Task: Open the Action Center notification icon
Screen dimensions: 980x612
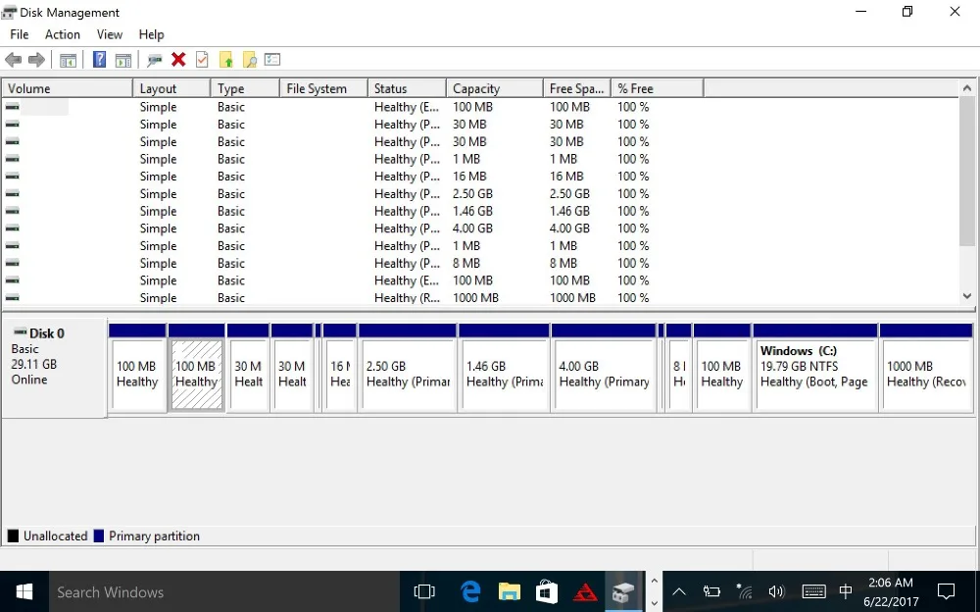Action: click(946, 591)
